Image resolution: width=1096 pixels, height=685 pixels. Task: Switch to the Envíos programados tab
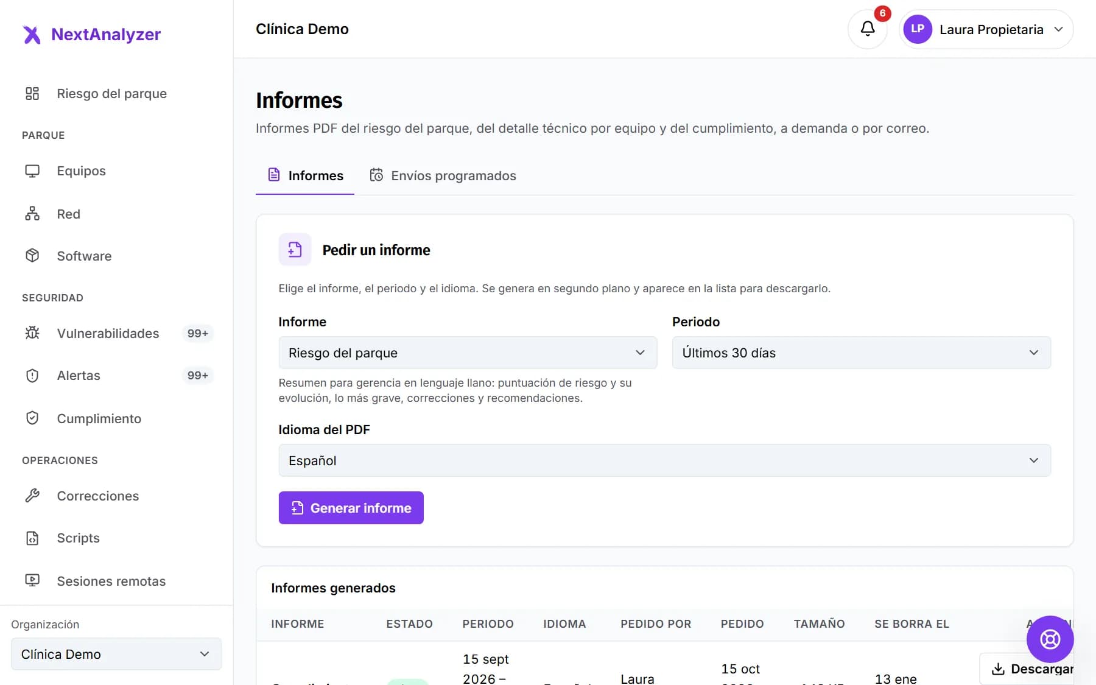tap(443, 175)
